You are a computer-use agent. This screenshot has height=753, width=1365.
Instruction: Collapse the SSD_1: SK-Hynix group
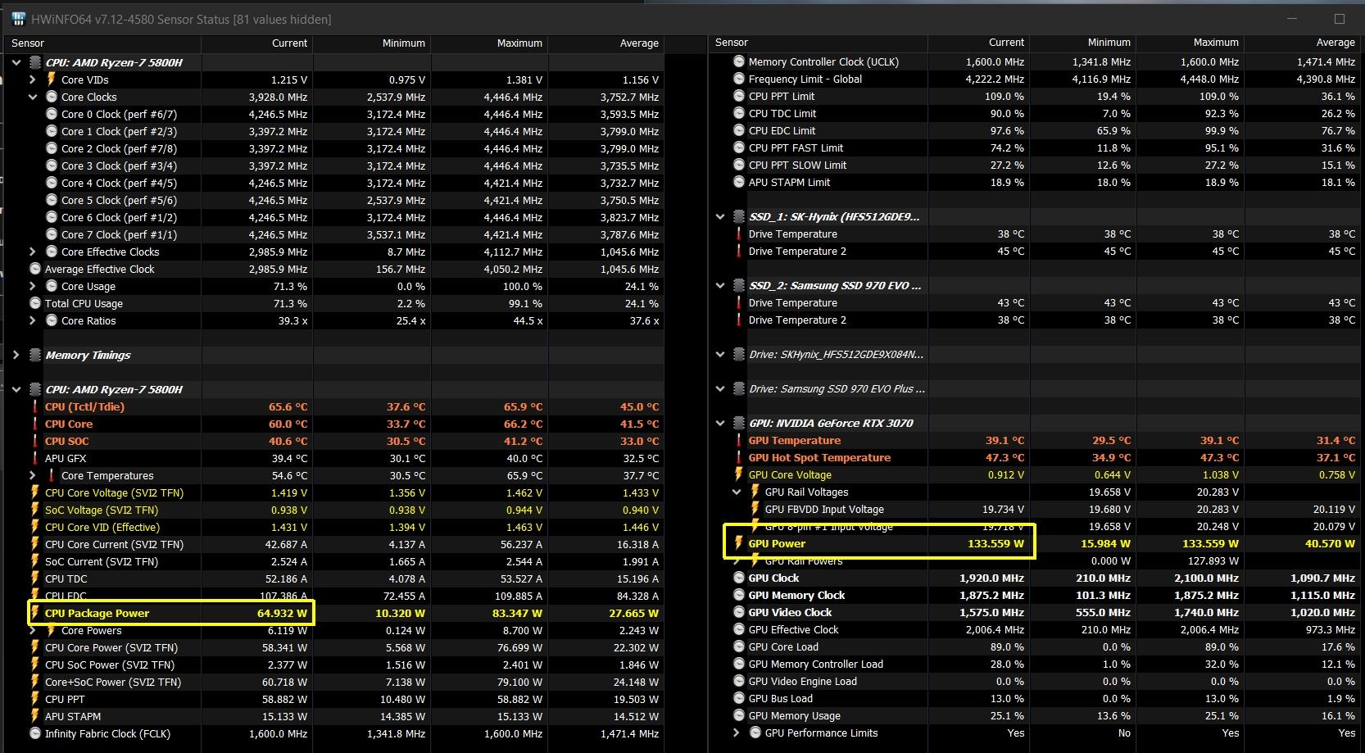click(x=720, y=216)
